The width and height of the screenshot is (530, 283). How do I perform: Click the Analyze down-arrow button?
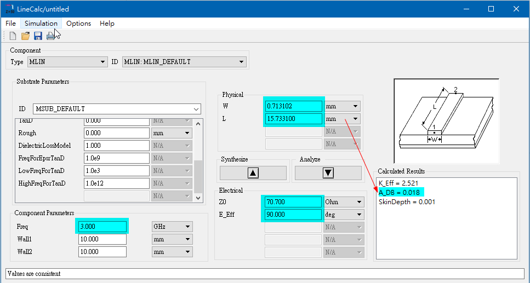coord(328,173)
